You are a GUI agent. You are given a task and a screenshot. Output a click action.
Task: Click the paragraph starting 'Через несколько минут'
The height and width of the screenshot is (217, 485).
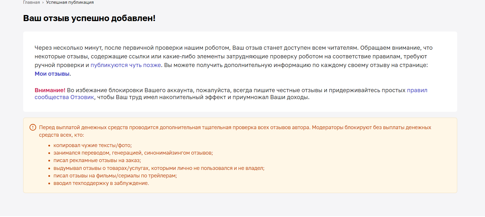[234, 61]
